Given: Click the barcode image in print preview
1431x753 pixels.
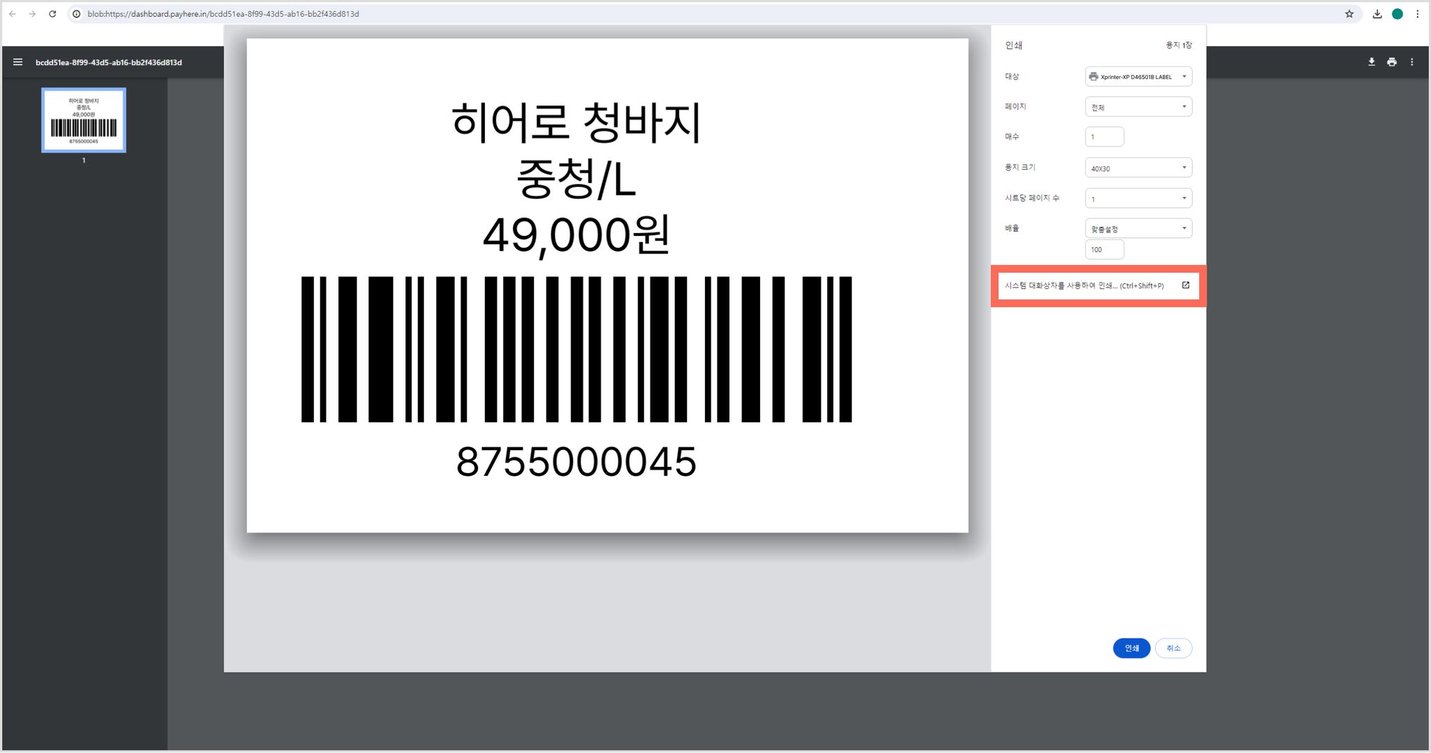Looking at the screenshot, I should pyautogui.click(x=576, y=349).
